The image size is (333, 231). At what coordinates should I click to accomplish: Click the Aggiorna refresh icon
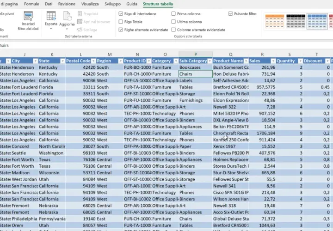(67, 16)
